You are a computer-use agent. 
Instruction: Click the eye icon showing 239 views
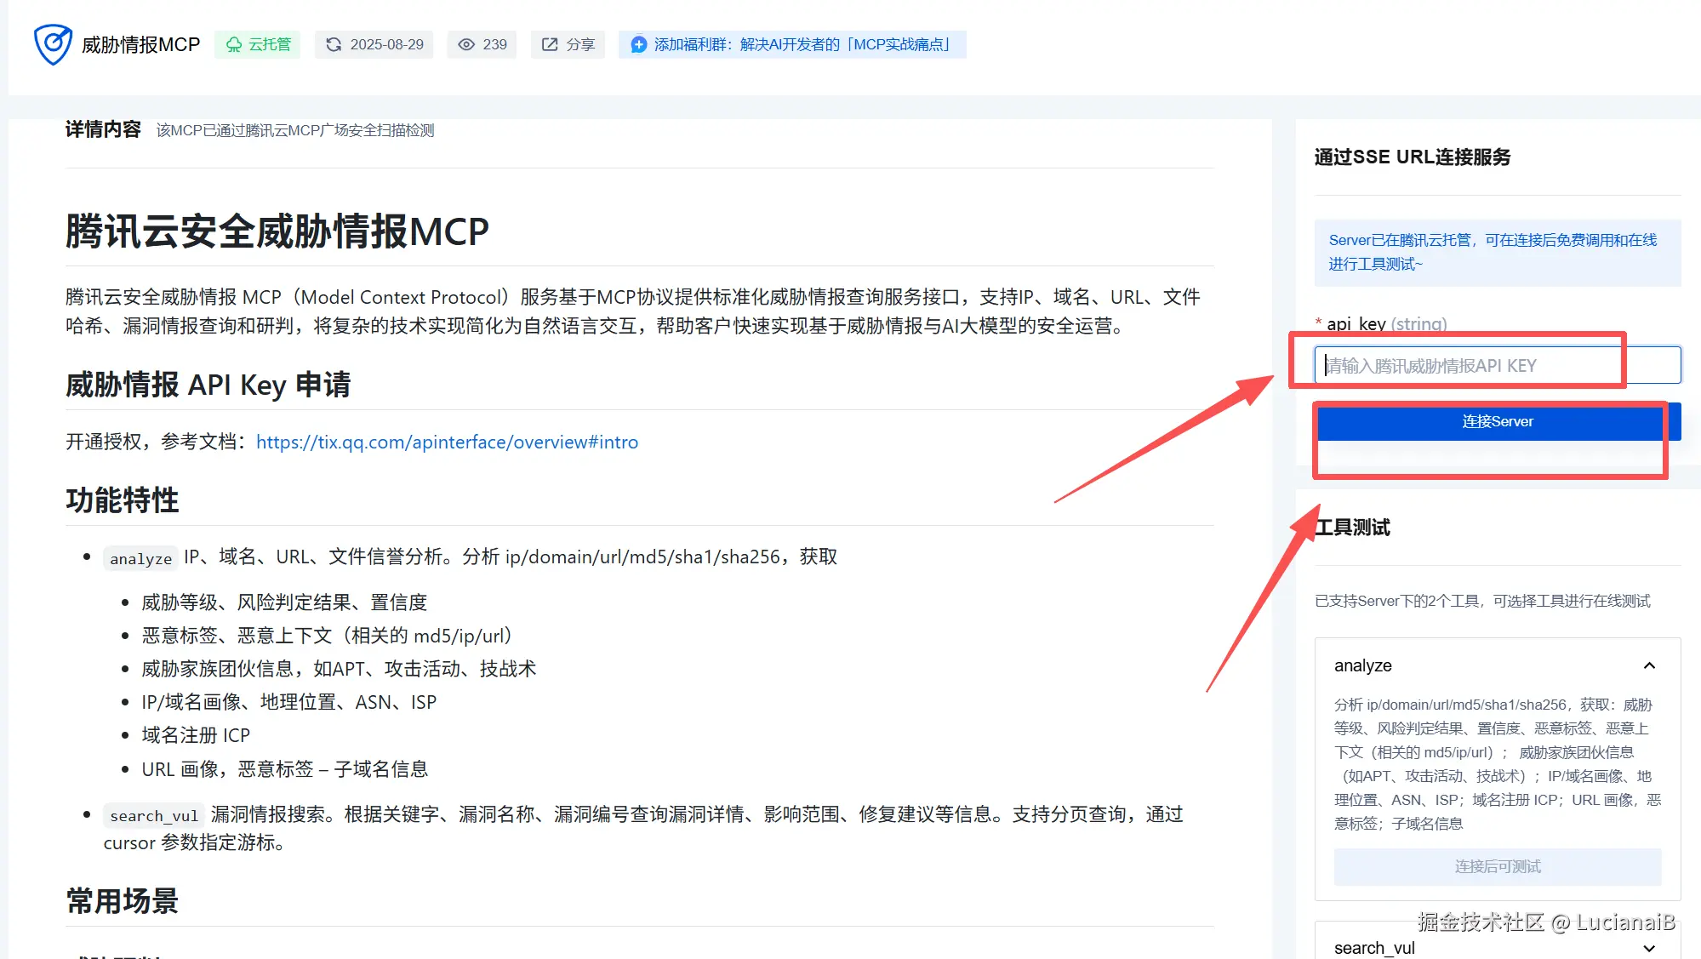coord(466,44)
